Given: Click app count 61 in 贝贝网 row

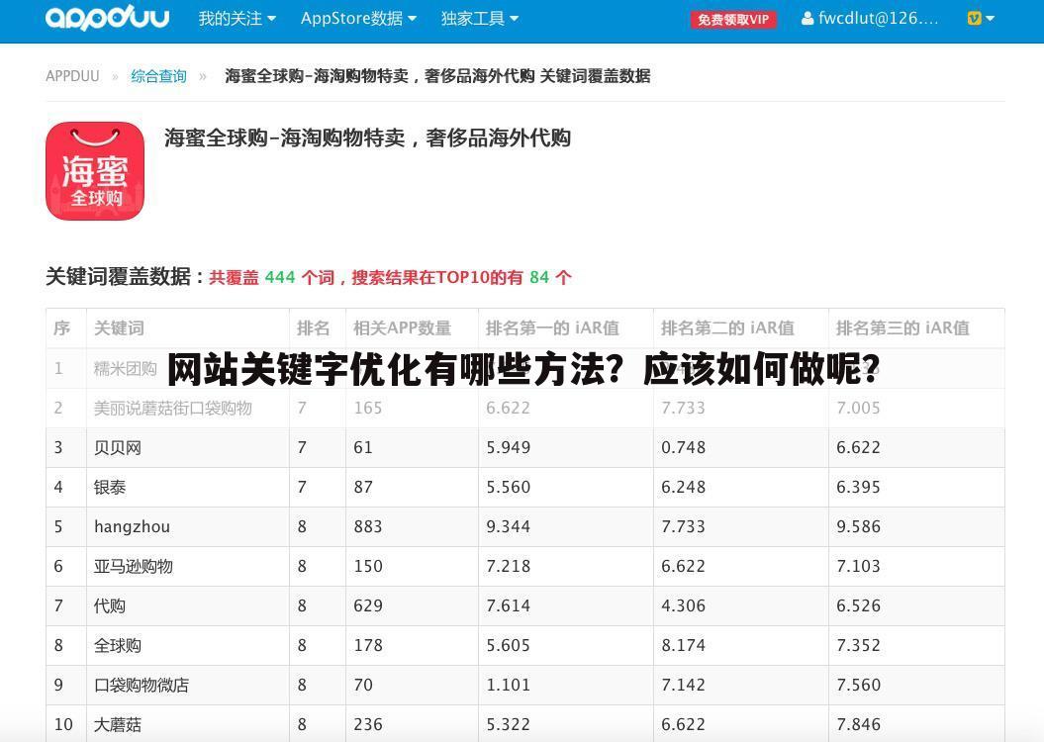Looking at the screenshot, I should coord(363,448).
